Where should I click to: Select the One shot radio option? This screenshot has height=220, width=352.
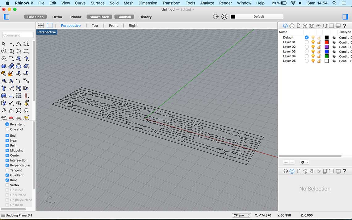pos(7,129)
